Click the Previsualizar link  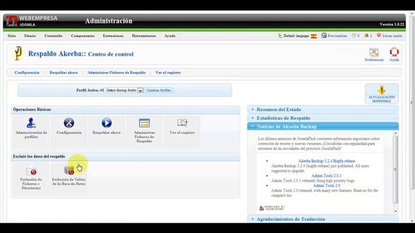tap(337, 36)
